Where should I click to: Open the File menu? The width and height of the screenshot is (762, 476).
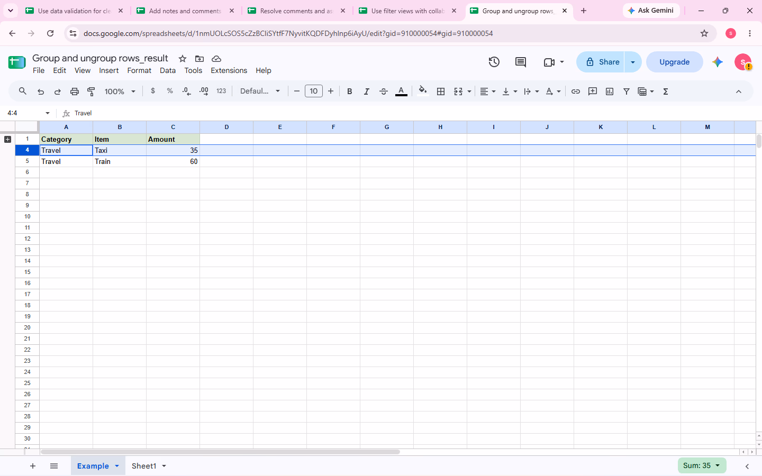pyautogui.click(x=39, y=70)
